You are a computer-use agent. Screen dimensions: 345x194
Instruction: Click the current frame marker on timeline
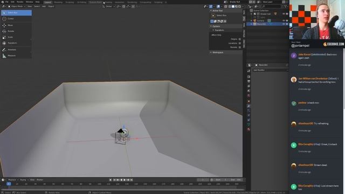tap(9, 184)
